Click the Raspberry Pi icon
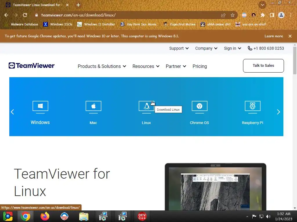Viewport: 297px width, 222px height. 253,107
